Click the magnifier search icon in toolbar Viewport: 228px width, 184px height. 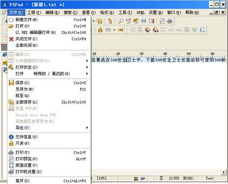pos(121,21)
